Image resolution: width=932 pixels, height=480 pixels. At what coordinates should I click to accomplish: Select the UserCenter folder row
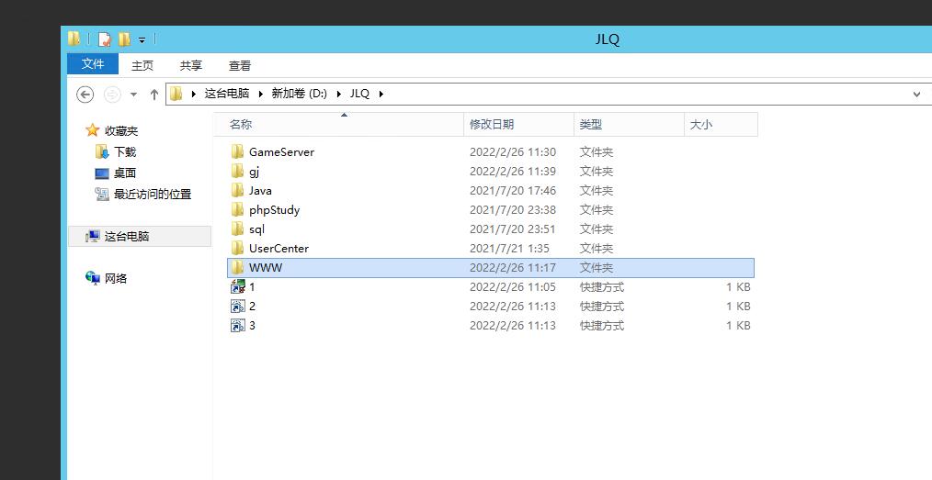pos(278,249)
